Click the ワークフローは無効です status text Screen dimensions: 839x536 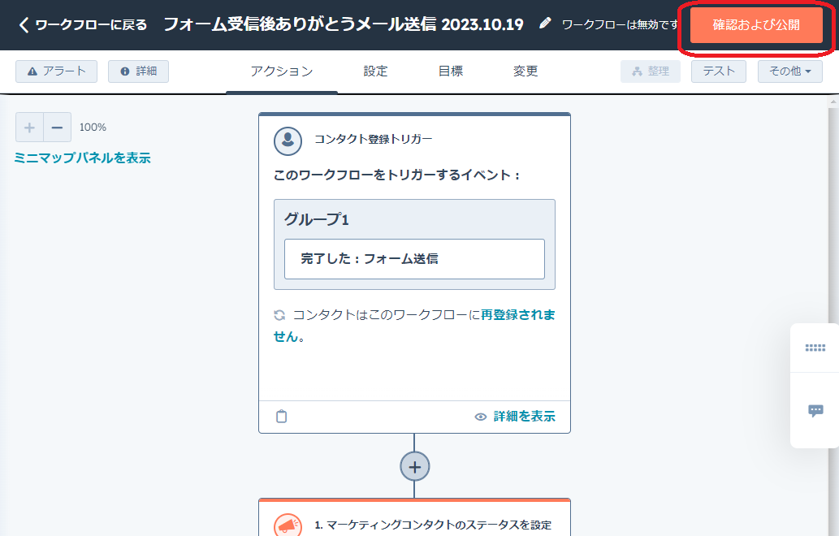620,24
